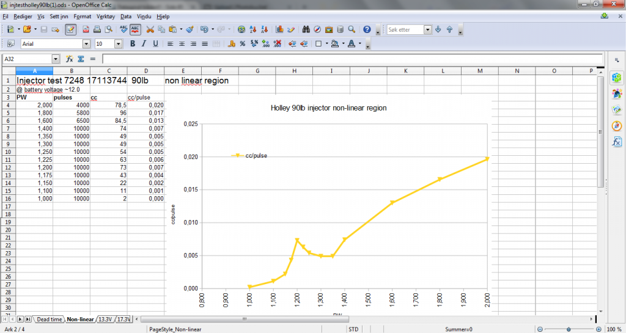The width and height of the screenshot is (626, 333).
Task: Open the Sett inn menu
Action: (59, 16)
